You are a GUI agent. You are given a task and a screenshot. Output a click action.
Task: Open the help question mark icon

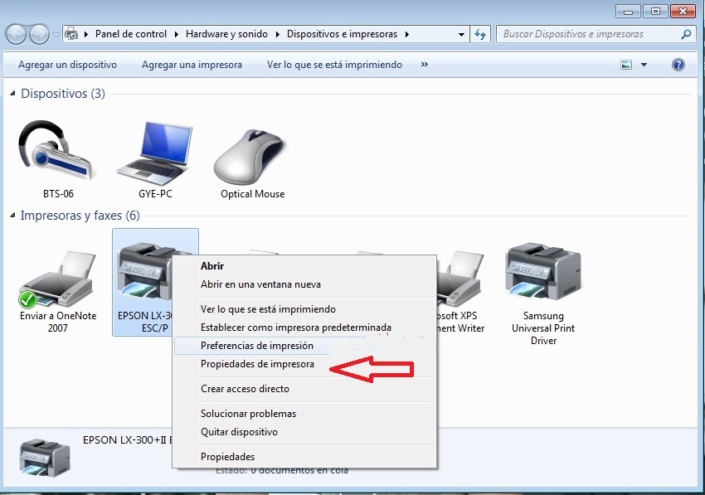pyautogui.click(x=678, y=65)
